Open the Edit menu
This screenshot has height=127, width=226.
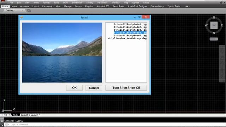pyautogui.click(x=19, y=2)
